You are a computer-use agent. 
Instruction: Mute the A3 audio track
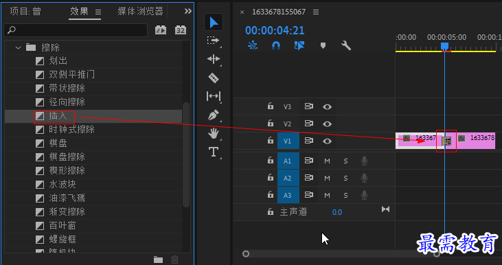[x=327, y=195]
